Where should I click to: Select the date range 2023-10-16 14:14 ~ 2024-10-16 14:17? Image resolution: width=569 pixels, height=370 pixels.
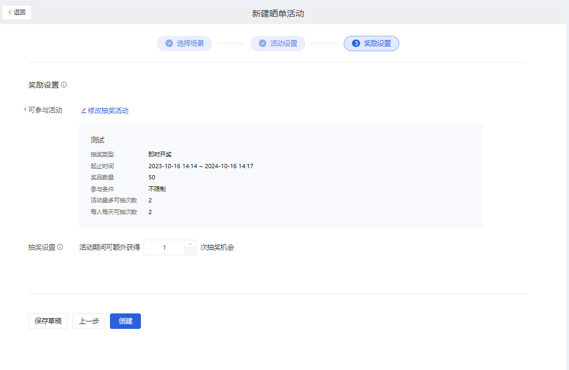[x=201, y=166]
